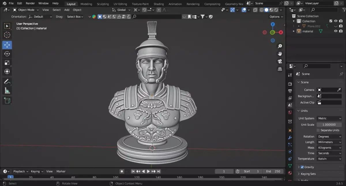Image resolution: width=346 pixels, height=186 pixels.
Task: Open the Output properties tab icon
Action: pos(290,91)
